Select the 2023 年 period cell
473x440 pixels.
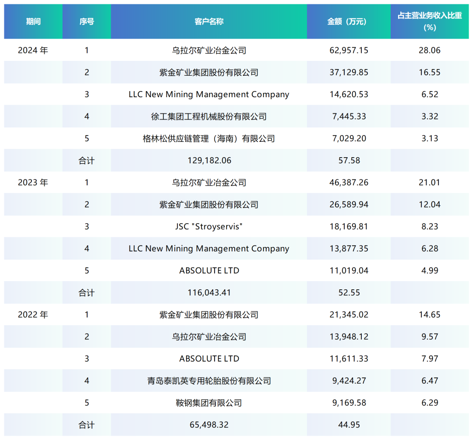pos(33,183)
